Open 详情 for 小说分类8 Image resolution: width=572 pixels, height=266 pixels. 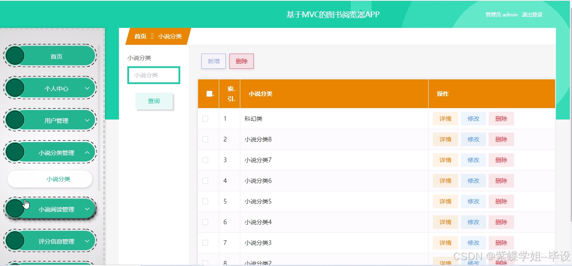pos(445,139)
